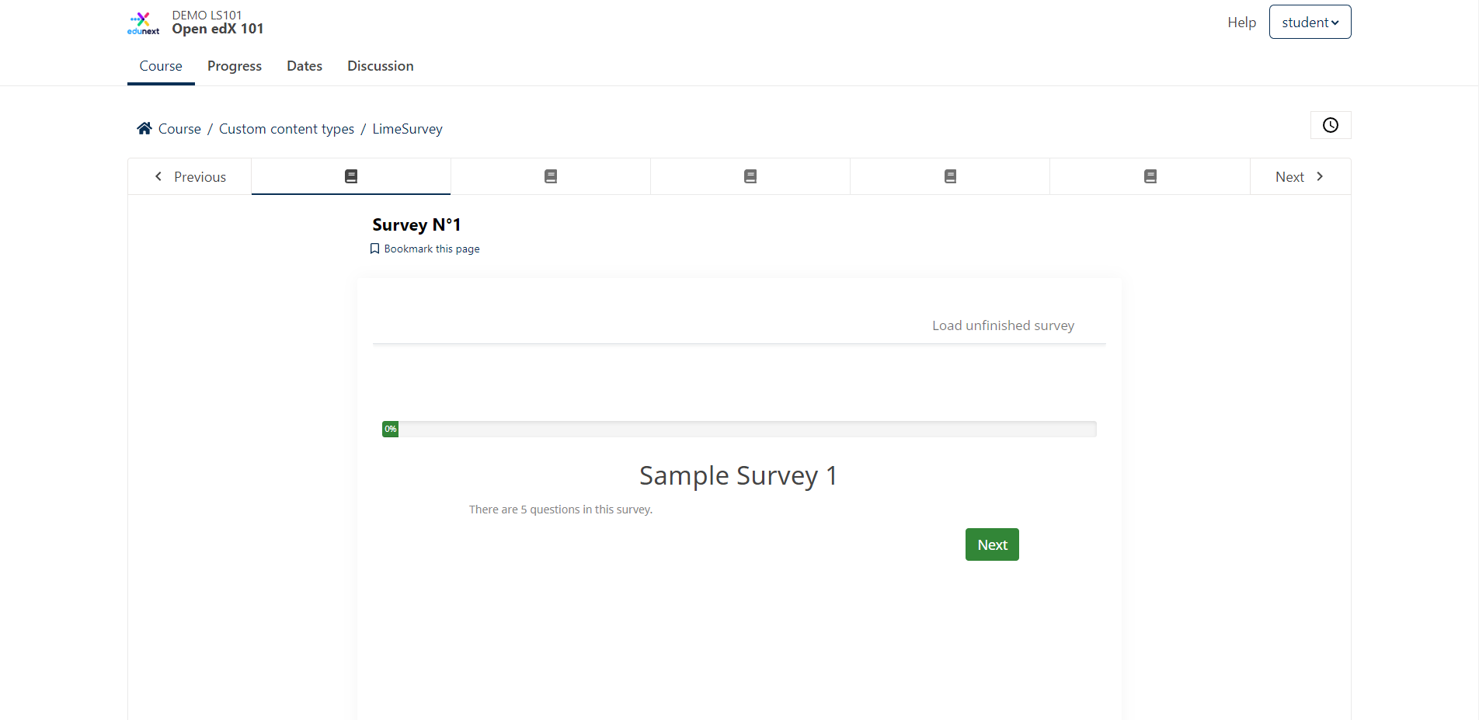Viewport: 1479px width, 720px height.
Task: Select the fourth unit book icon
Action: (950, 176)
